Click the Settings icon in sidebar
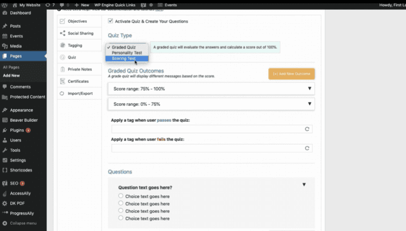 (x=5, y=160)
